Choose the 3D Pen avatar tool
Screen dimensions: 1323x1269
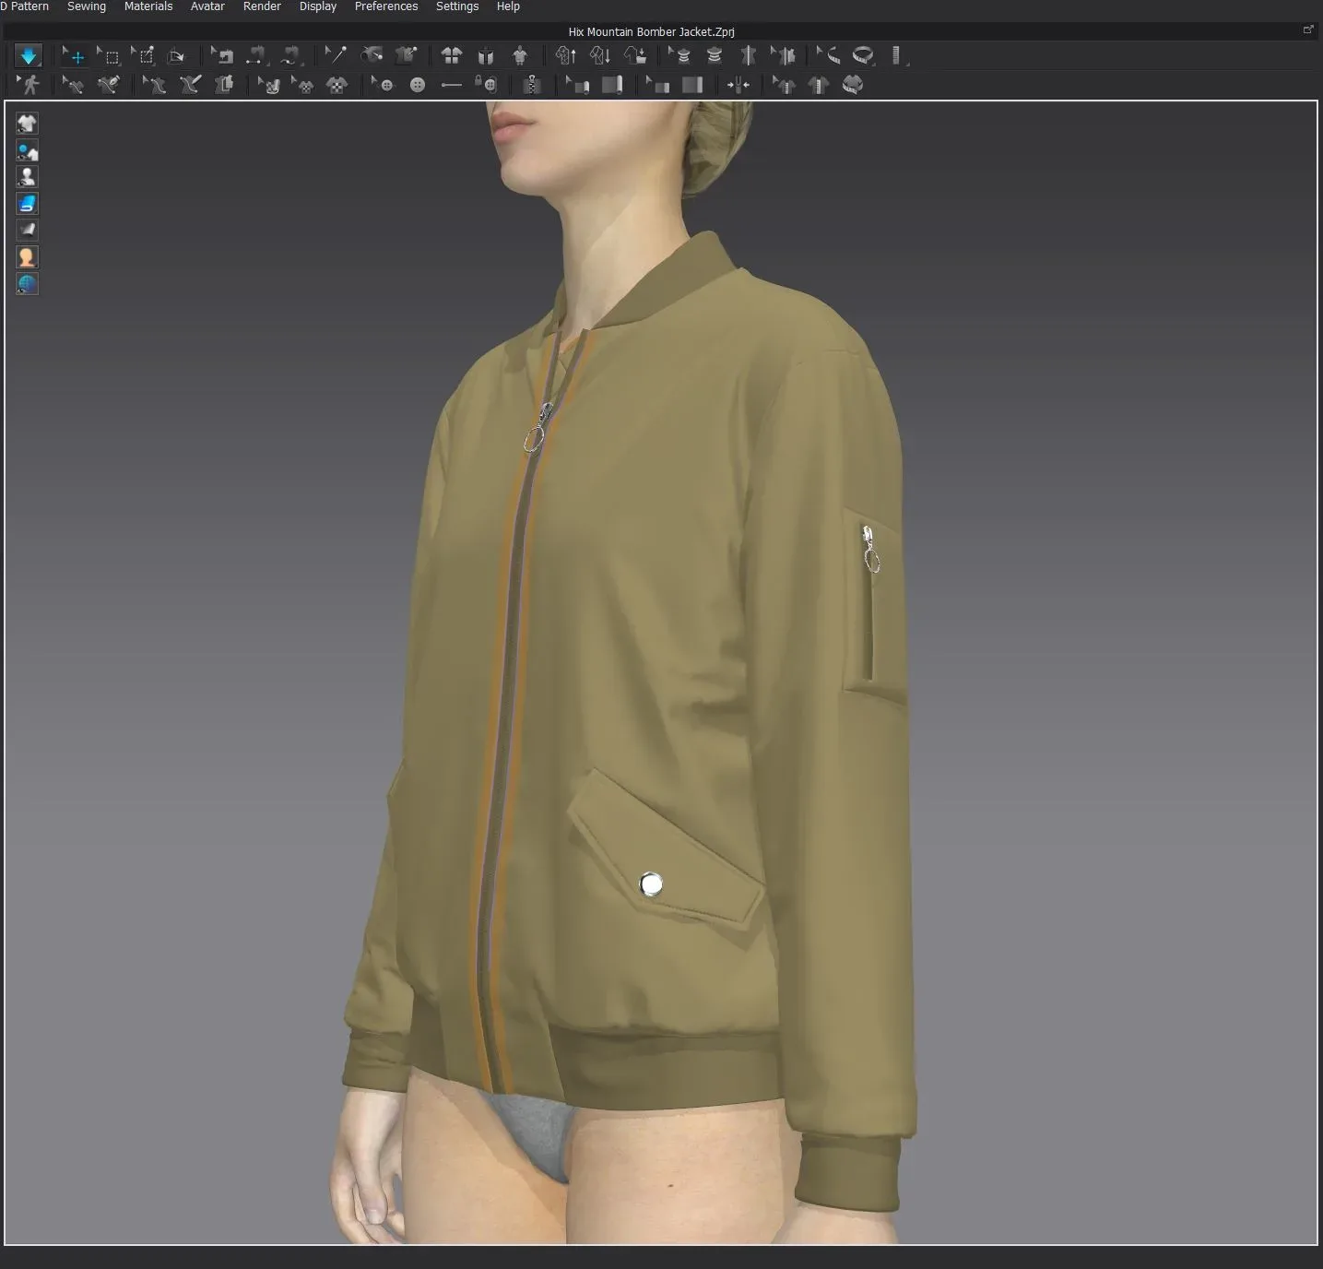click(x=189, y=86)
